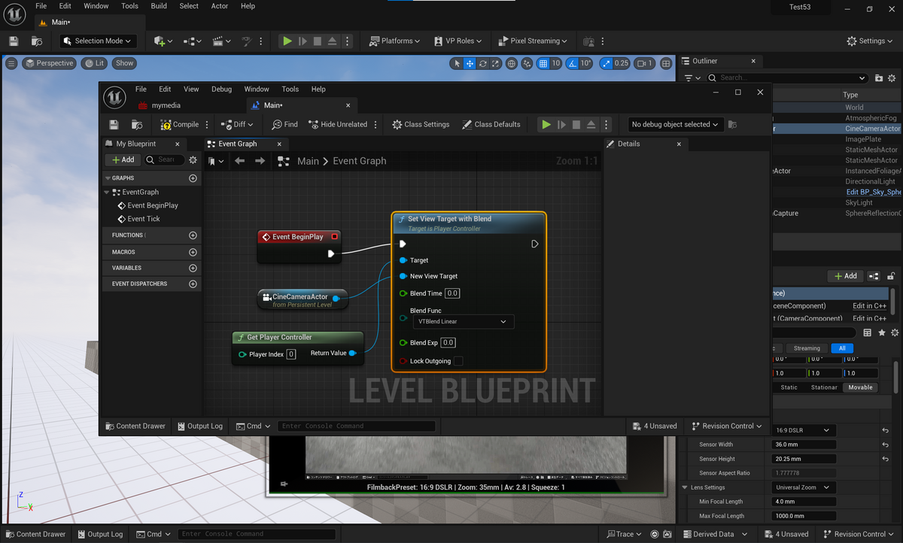The width and height of the screenshot is (903, 543).
Task: Click the blueprint Play simulation button
Action: point(546,125)
